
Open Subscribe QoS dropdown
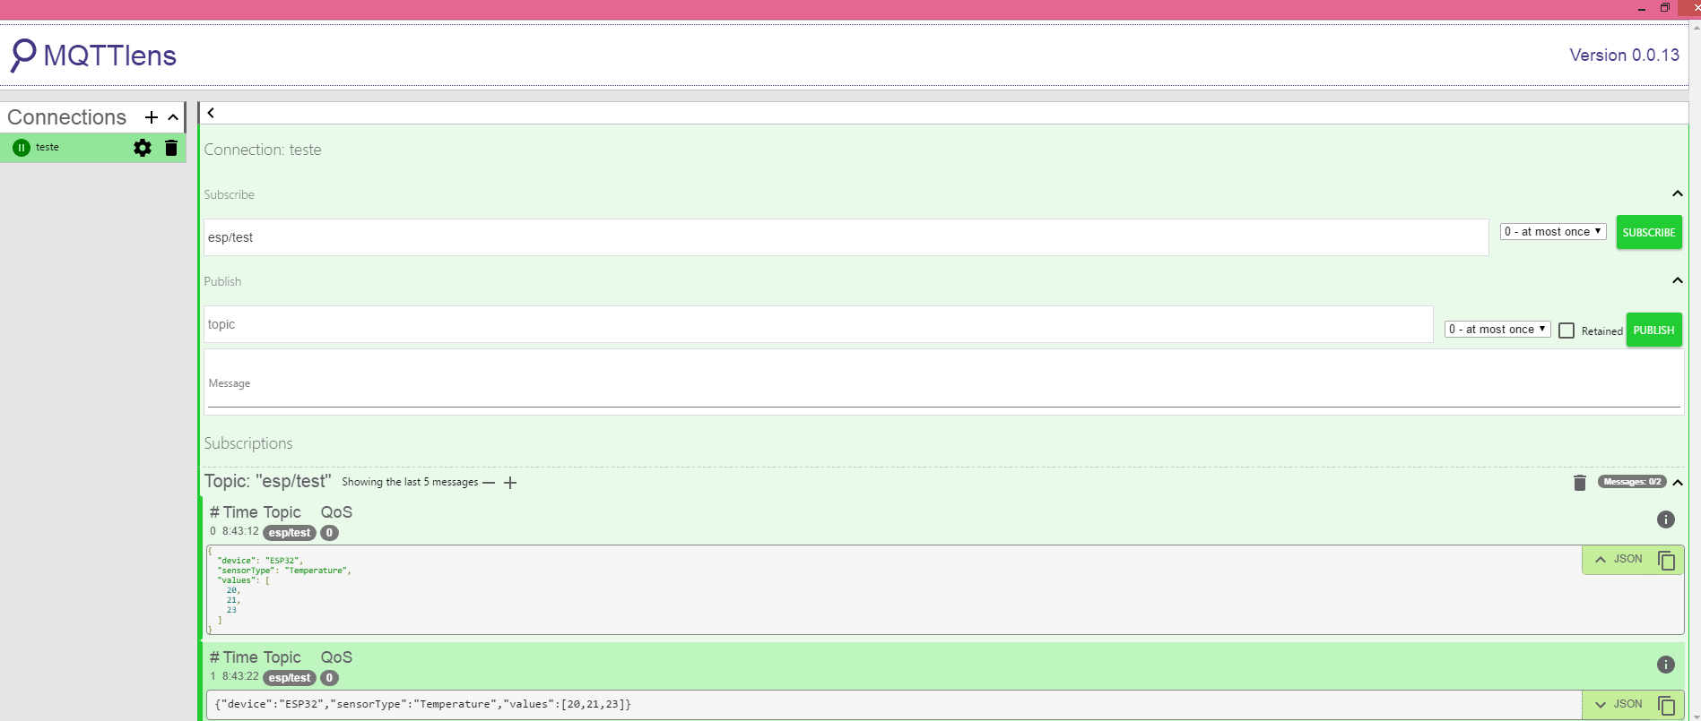[x=1553, y=231]
